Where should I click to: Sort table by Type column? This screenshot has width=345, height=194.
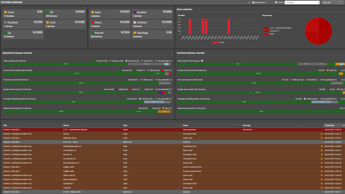(125, 125)
